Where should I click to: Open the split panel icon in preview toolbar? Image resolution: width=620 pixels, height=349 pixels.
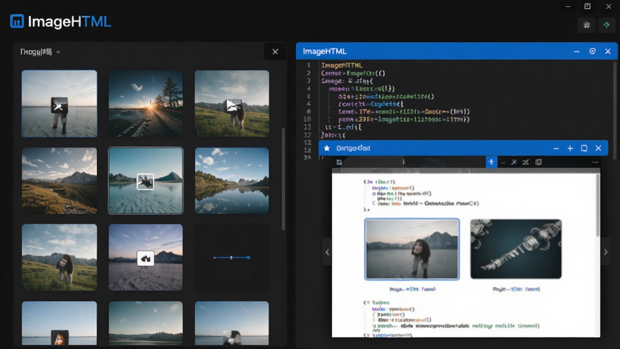538,162
